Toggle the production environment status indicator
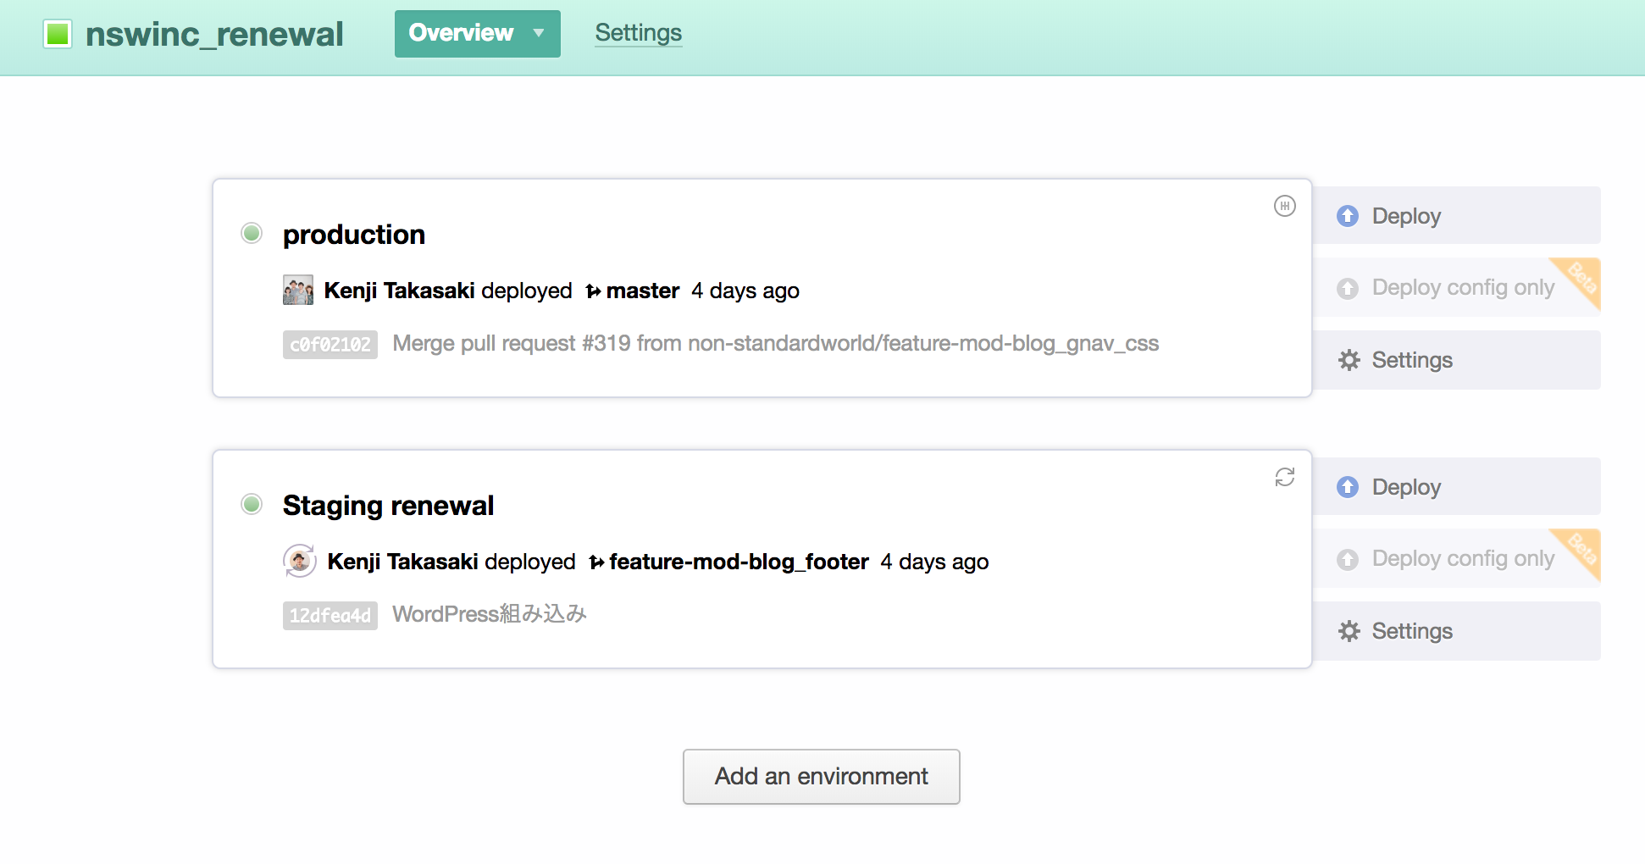The image size is (1645, 864). point(251,233)
